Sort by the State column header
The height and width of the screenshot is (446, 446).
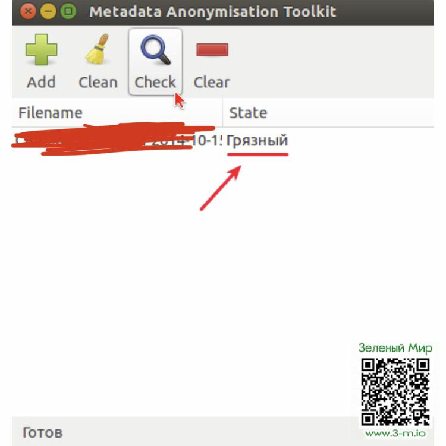point(328,113)
